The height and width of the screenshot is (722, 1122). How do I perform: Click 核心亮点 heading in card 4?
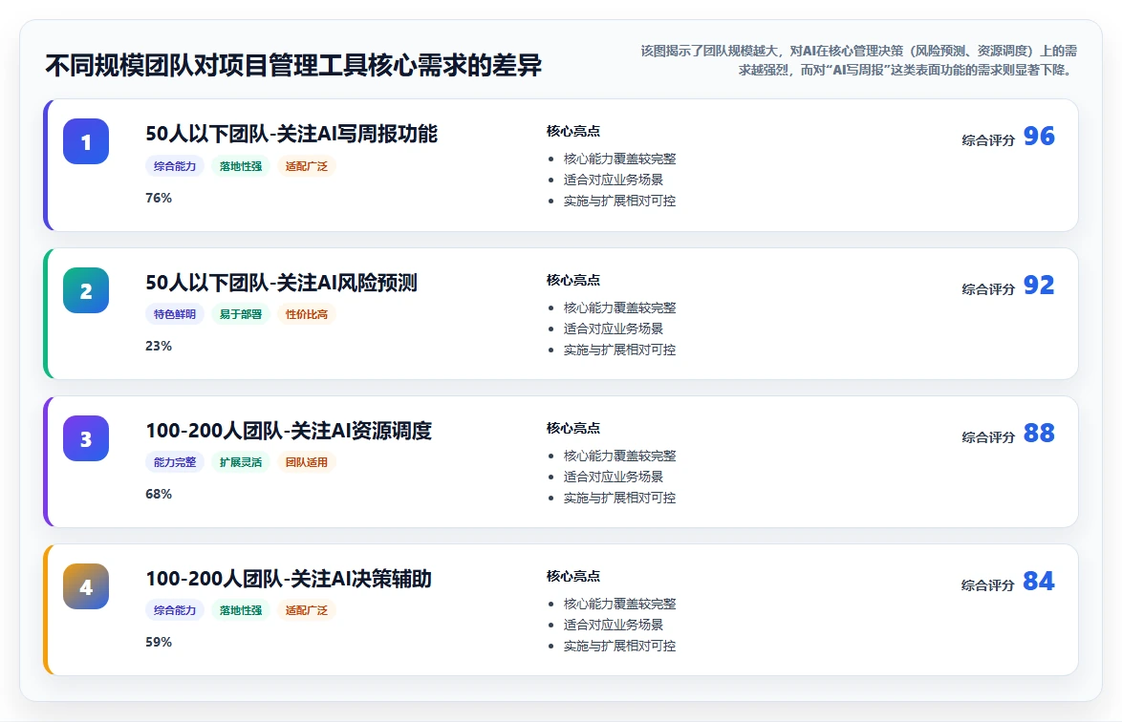click(573, 576)
